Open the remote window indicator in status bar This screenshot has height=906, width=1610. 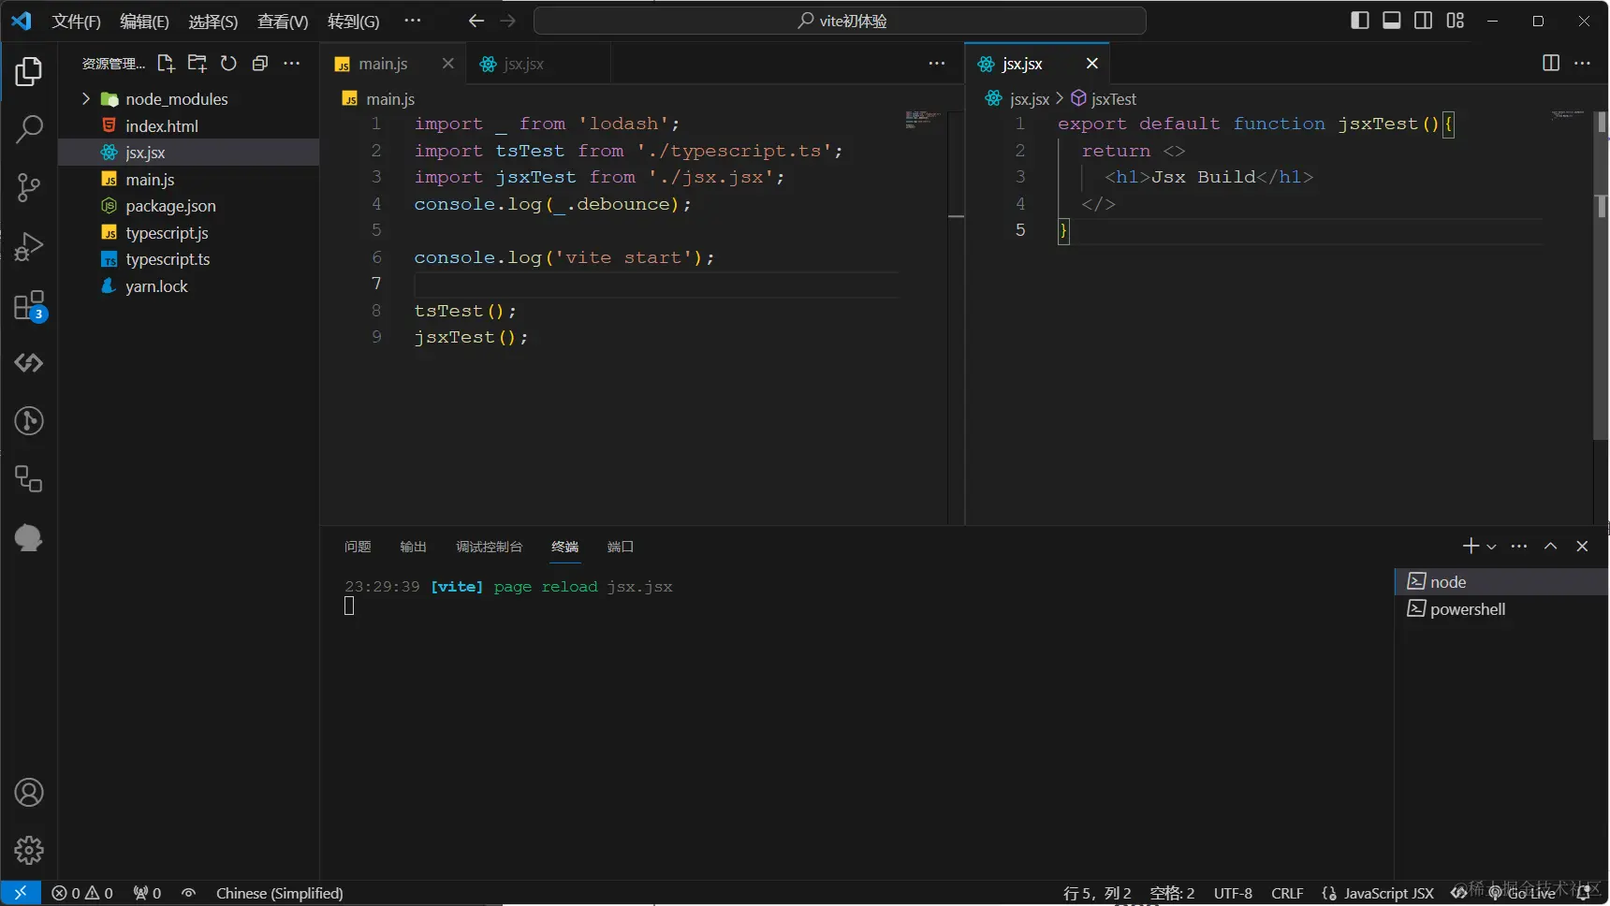point(20,893)
